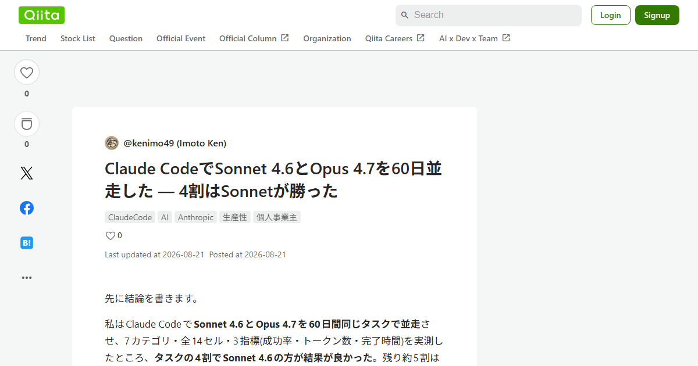The image size is (698, 366).
Task: Select the AI tag
Action: tap(165, 217)
